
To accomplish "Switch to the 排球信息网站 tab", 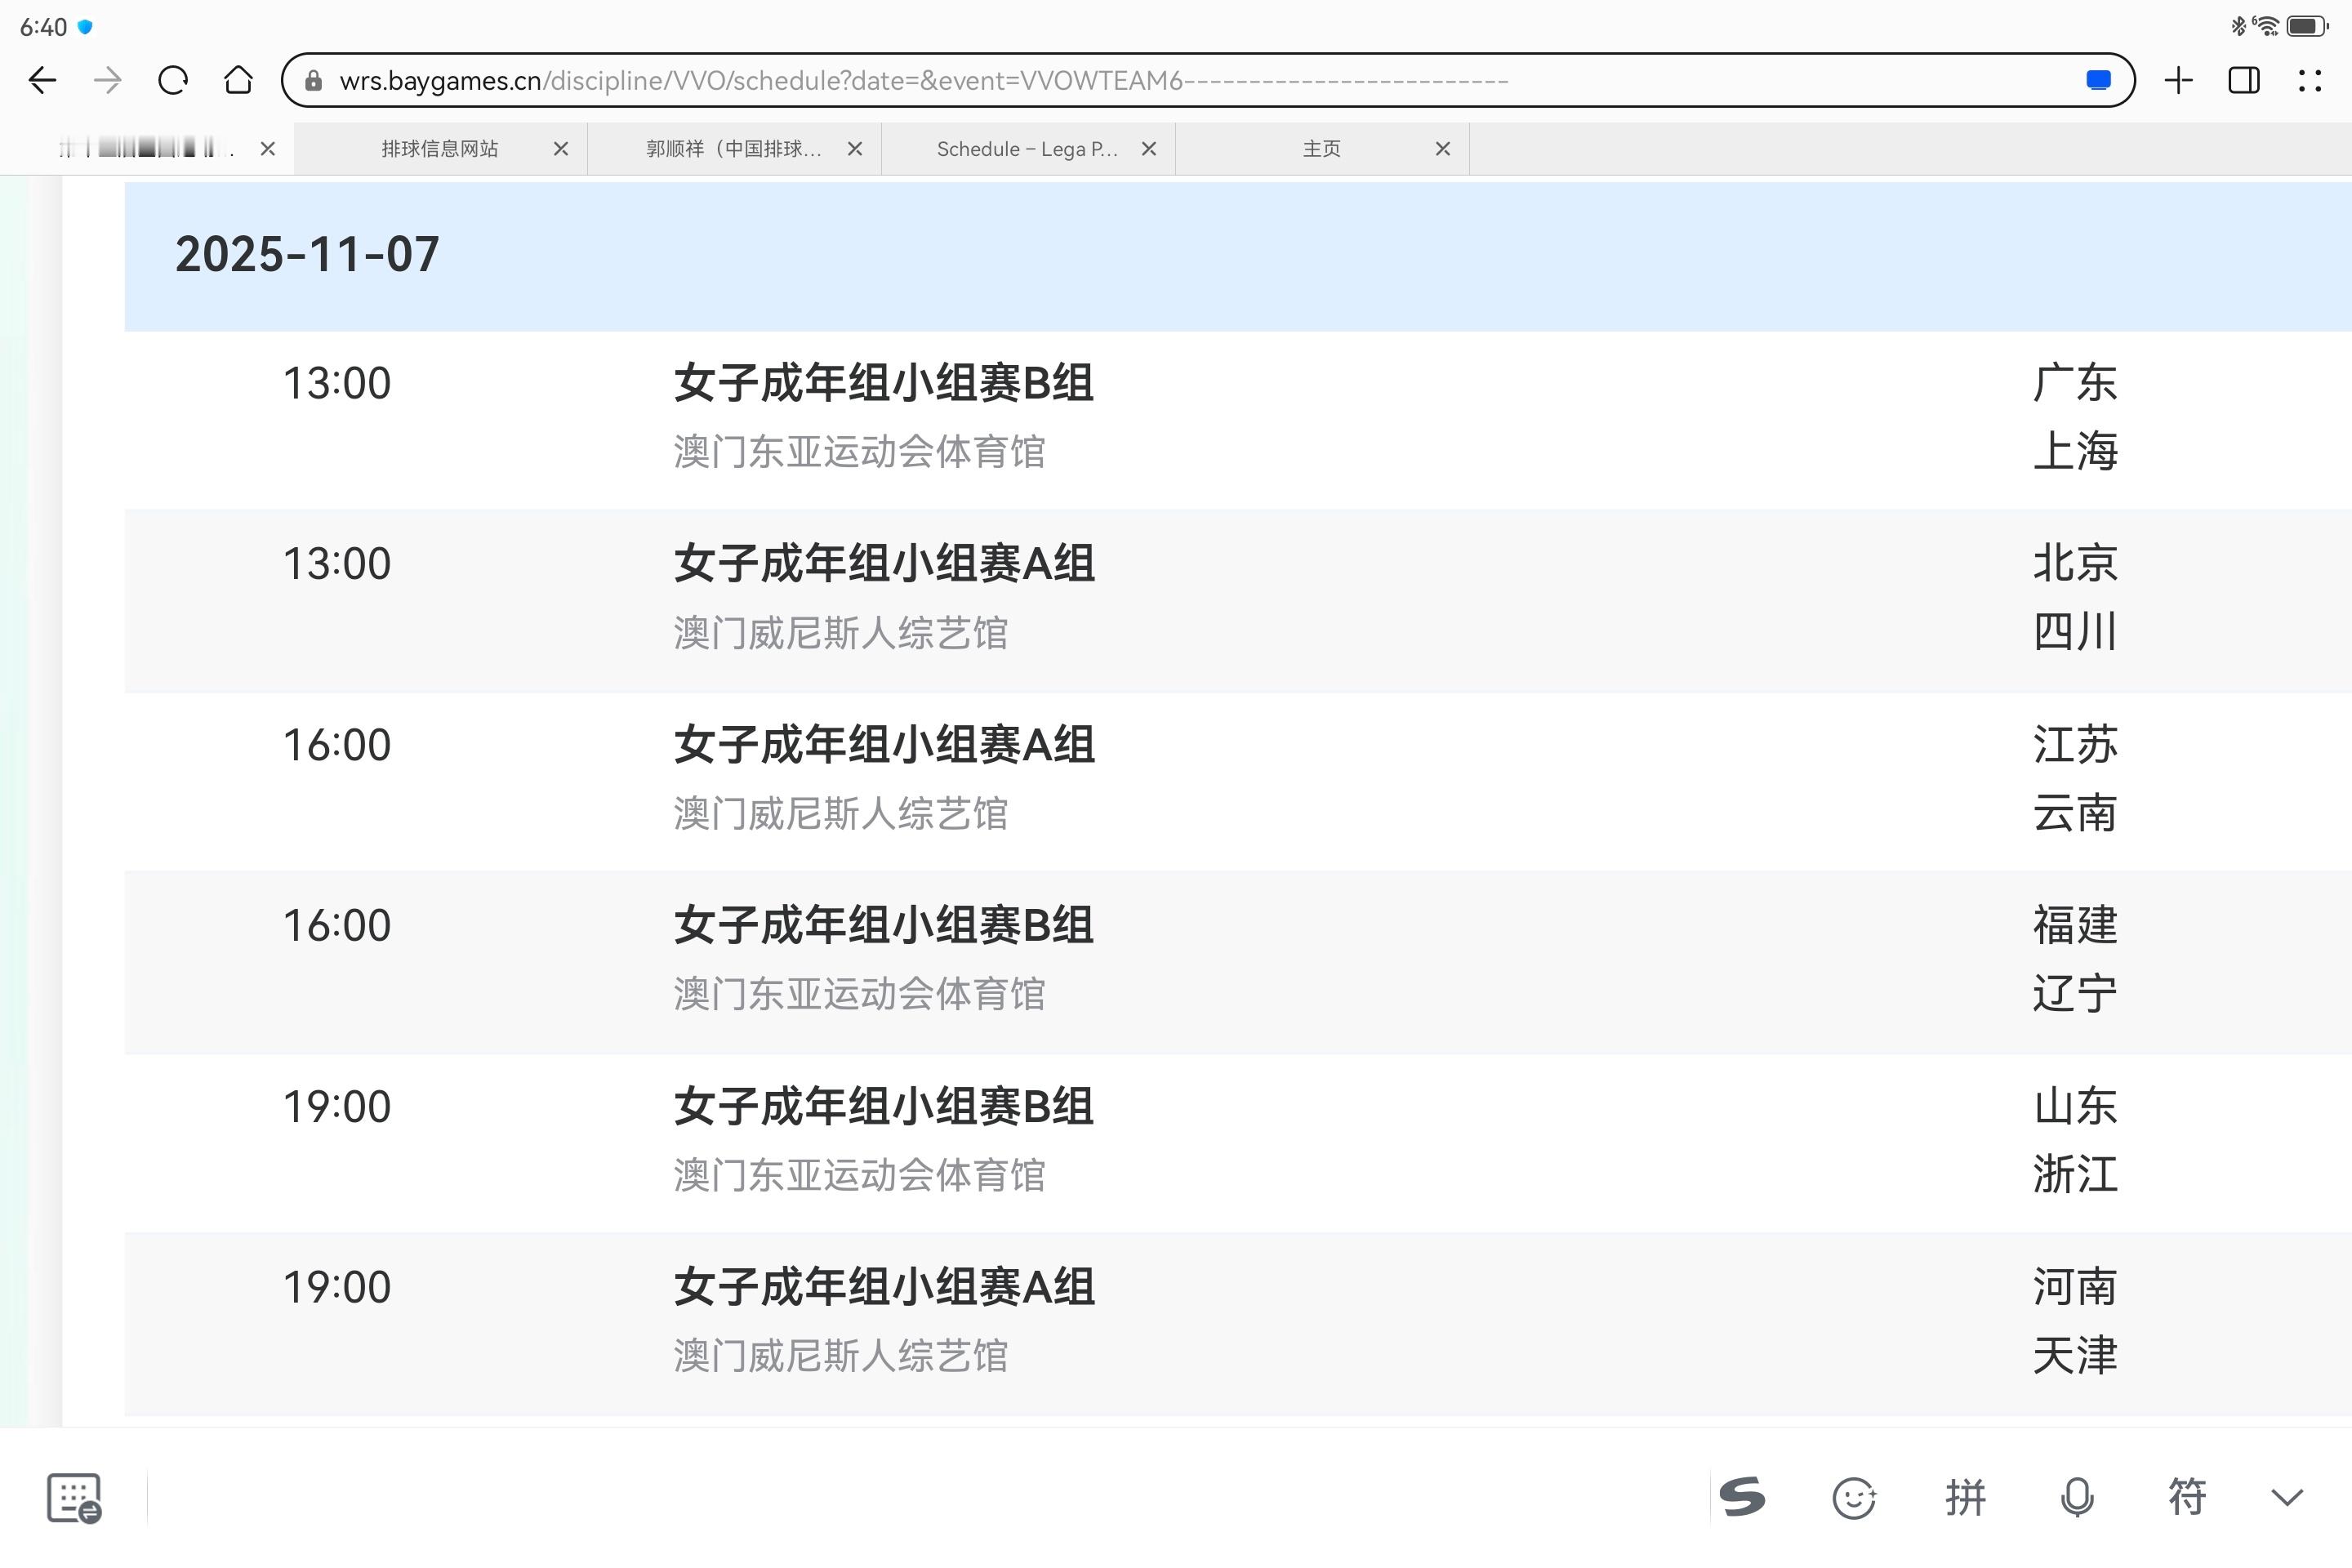I will (x=440, y=148).
